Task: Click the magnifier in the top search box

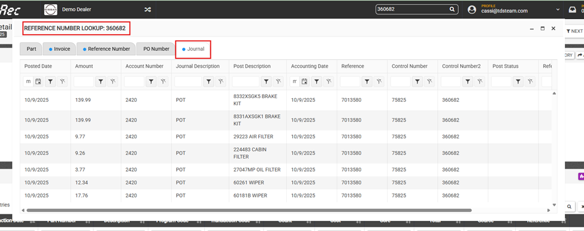Action: pos(452,10)
